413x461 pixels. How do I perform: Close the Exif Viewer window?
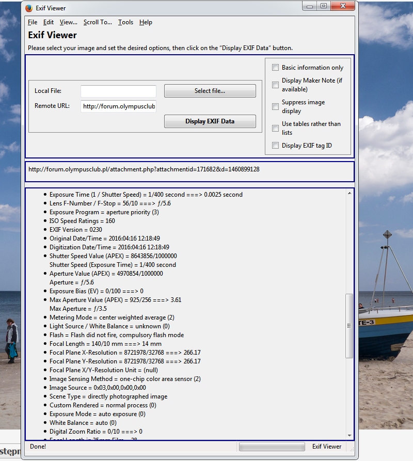pos(342,6)
